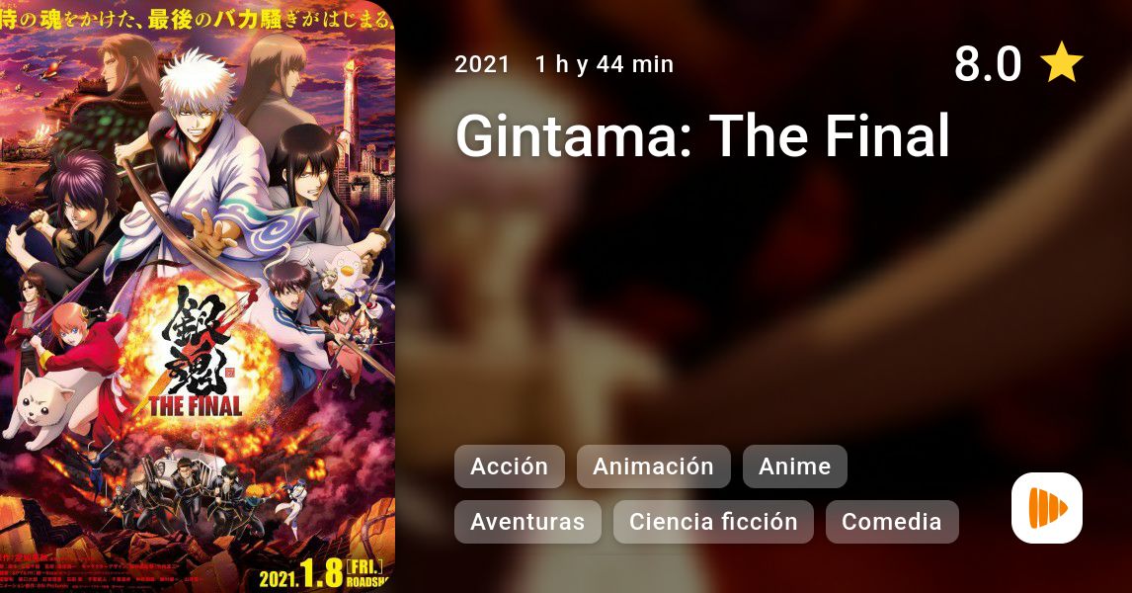The image size is (1132, 593).
Task: Open the Comedia genre tag
Action: coord(892,522)
